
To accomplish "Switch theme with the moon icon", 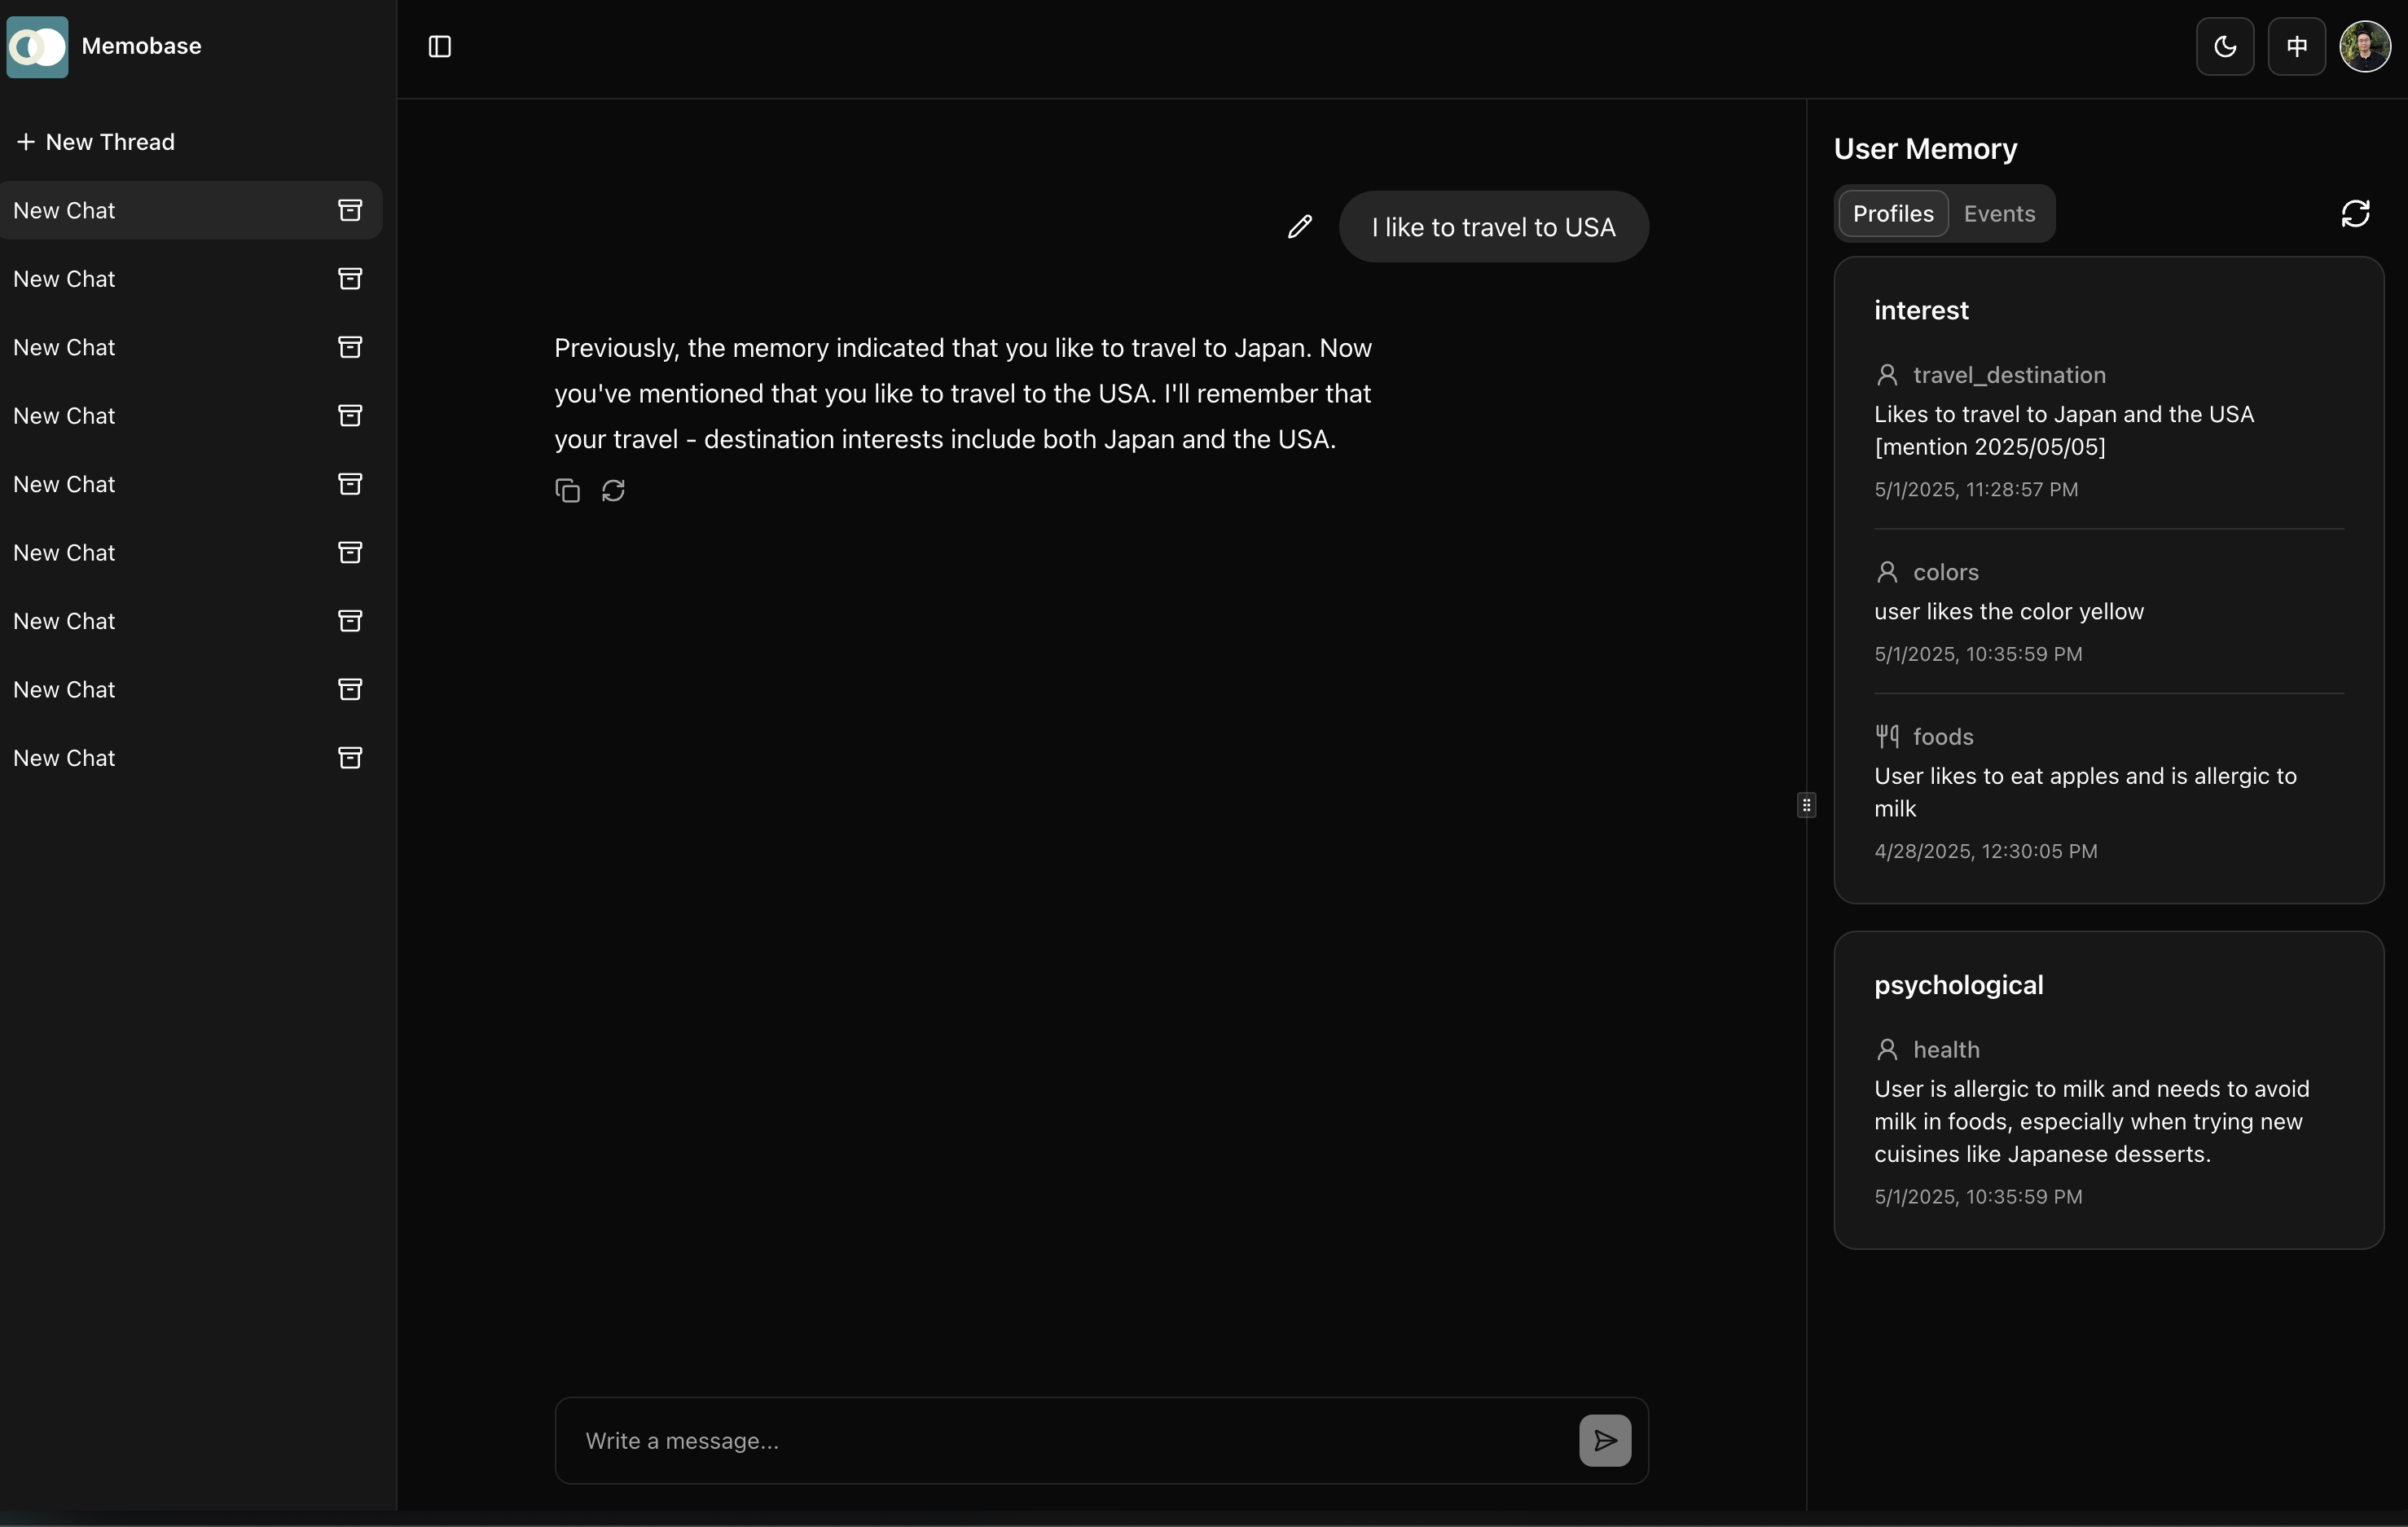I will coord(2224,47).
